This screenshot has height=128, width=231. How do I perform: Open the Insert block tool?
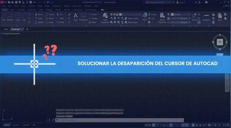[144, 17]
